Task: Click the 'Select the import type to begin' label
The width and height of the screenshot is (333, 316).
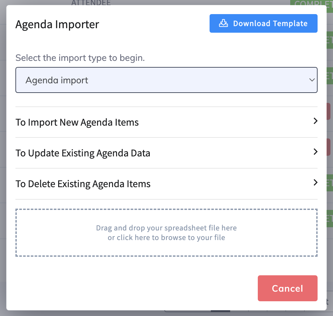Action: (x=80, y=58)
